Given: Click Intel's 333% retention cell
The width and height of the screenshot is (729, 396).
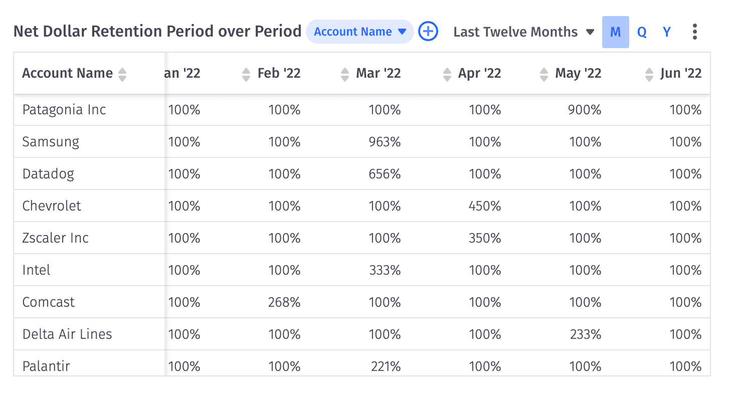Looking at the screenshot, I should click(385, 270).
